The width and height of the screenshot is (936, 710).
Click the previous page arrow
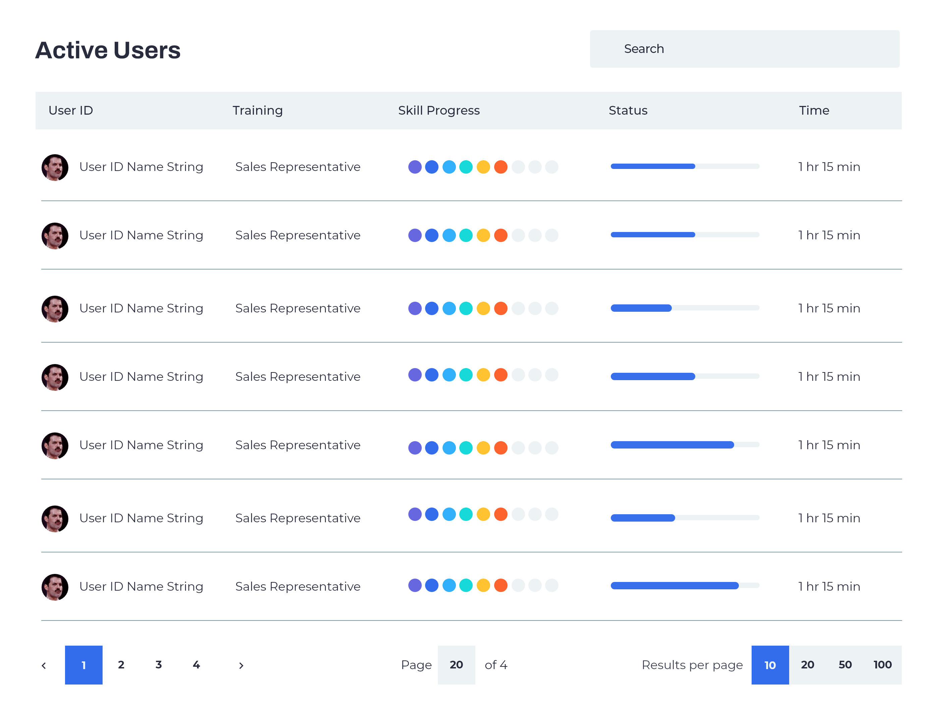click(44, 665)
